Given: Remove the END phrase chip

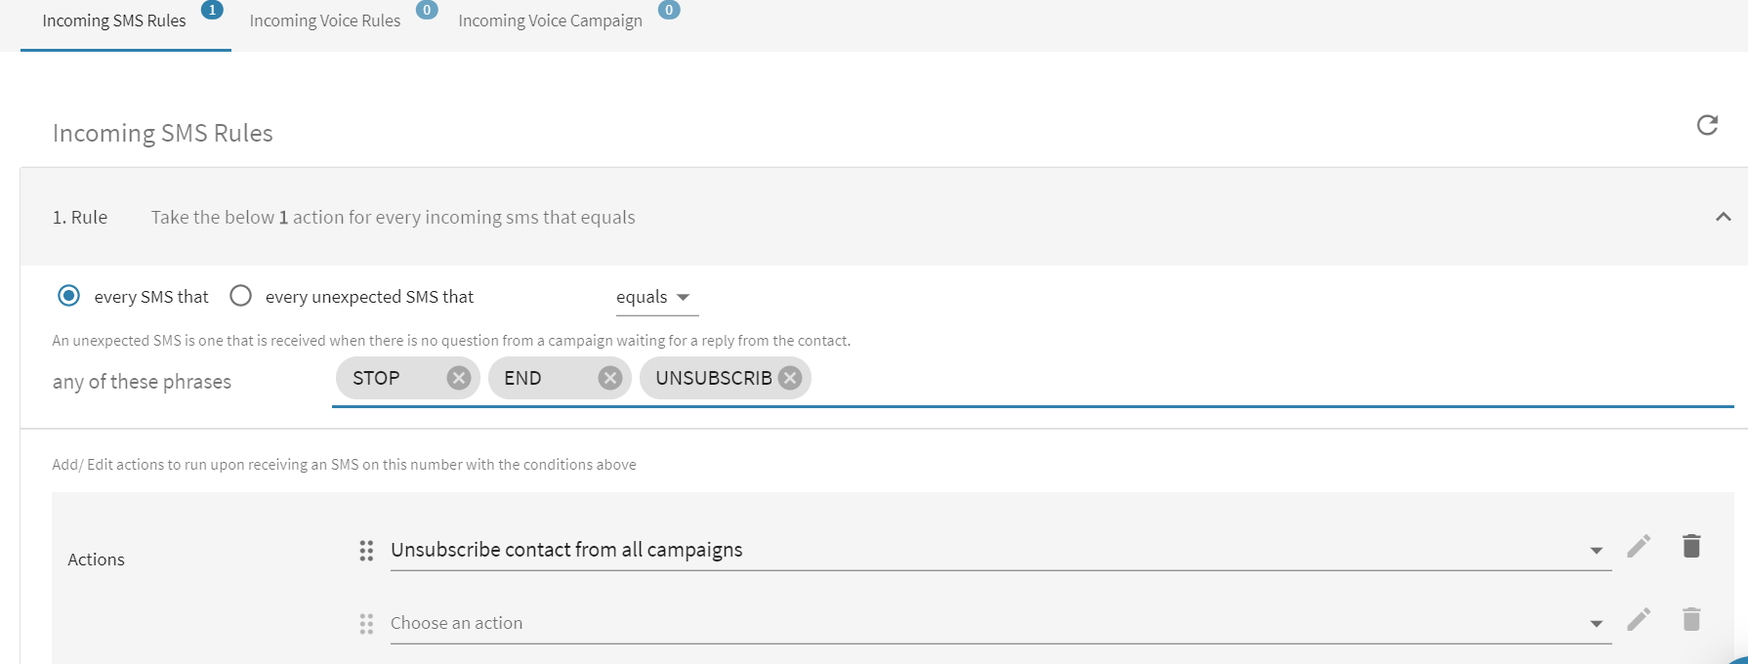Looking at the screenshot, I should 610,378.
